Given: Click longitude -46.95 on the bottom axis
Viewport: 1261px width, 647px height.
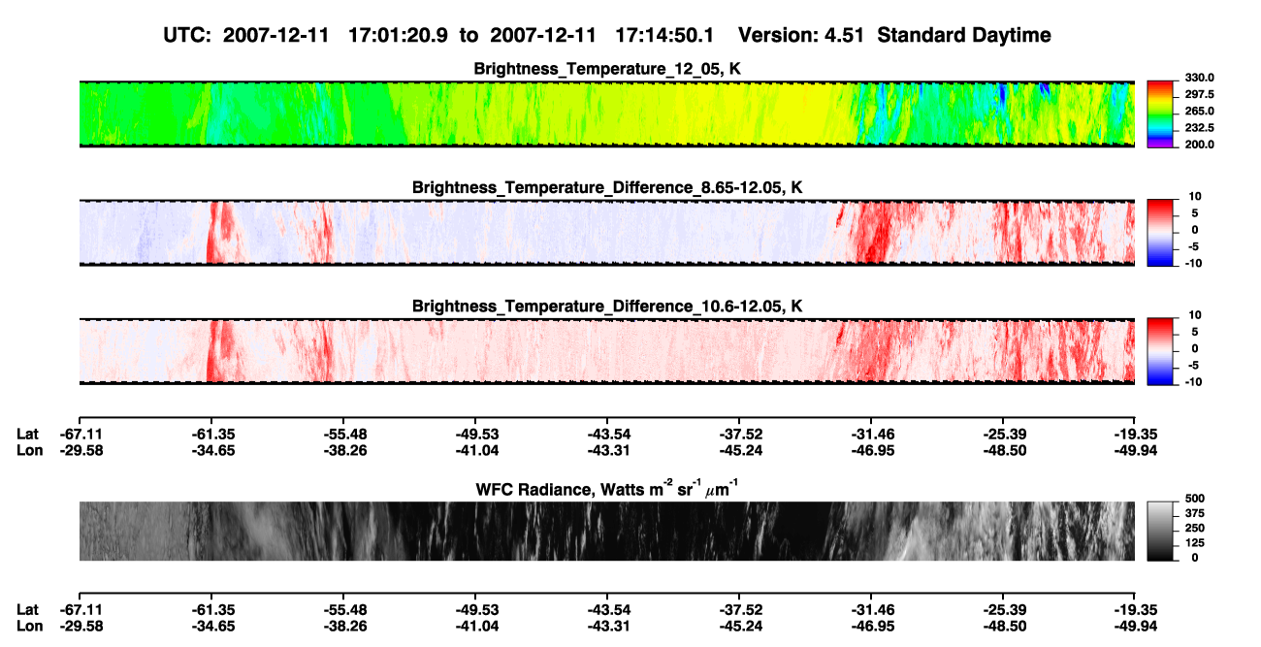Looking at the screenshot, I should click(871, 626).
